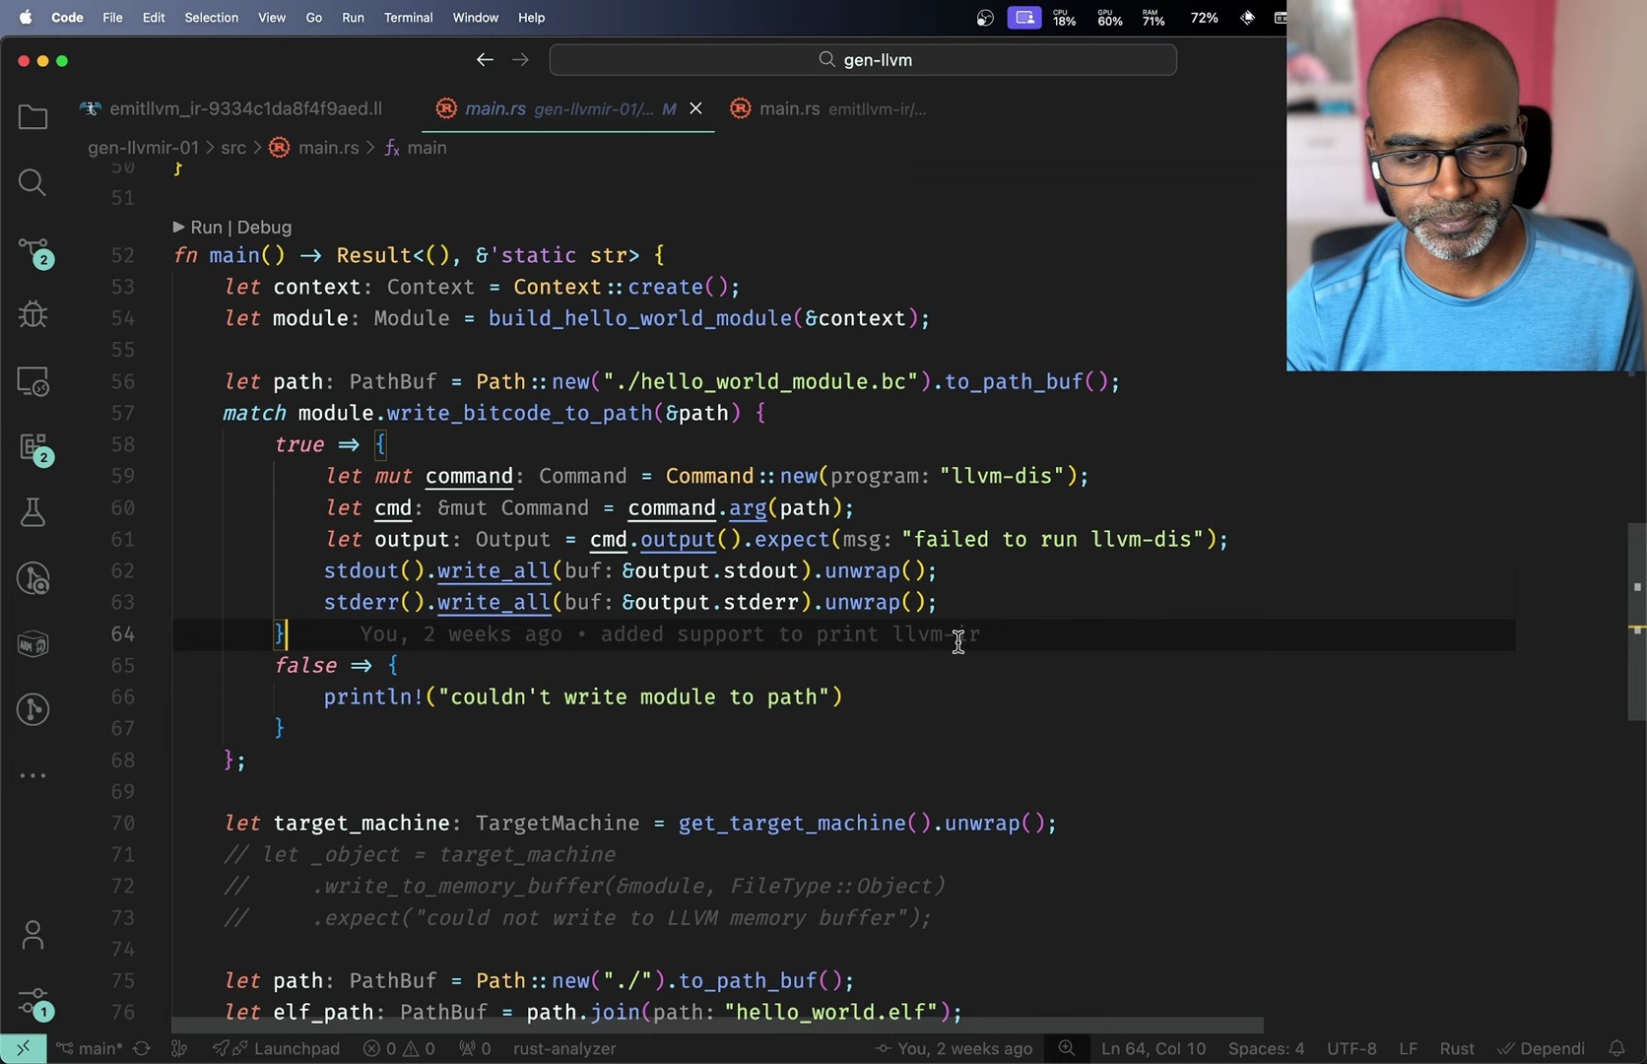Open the three-dot additional views menu

33,775
